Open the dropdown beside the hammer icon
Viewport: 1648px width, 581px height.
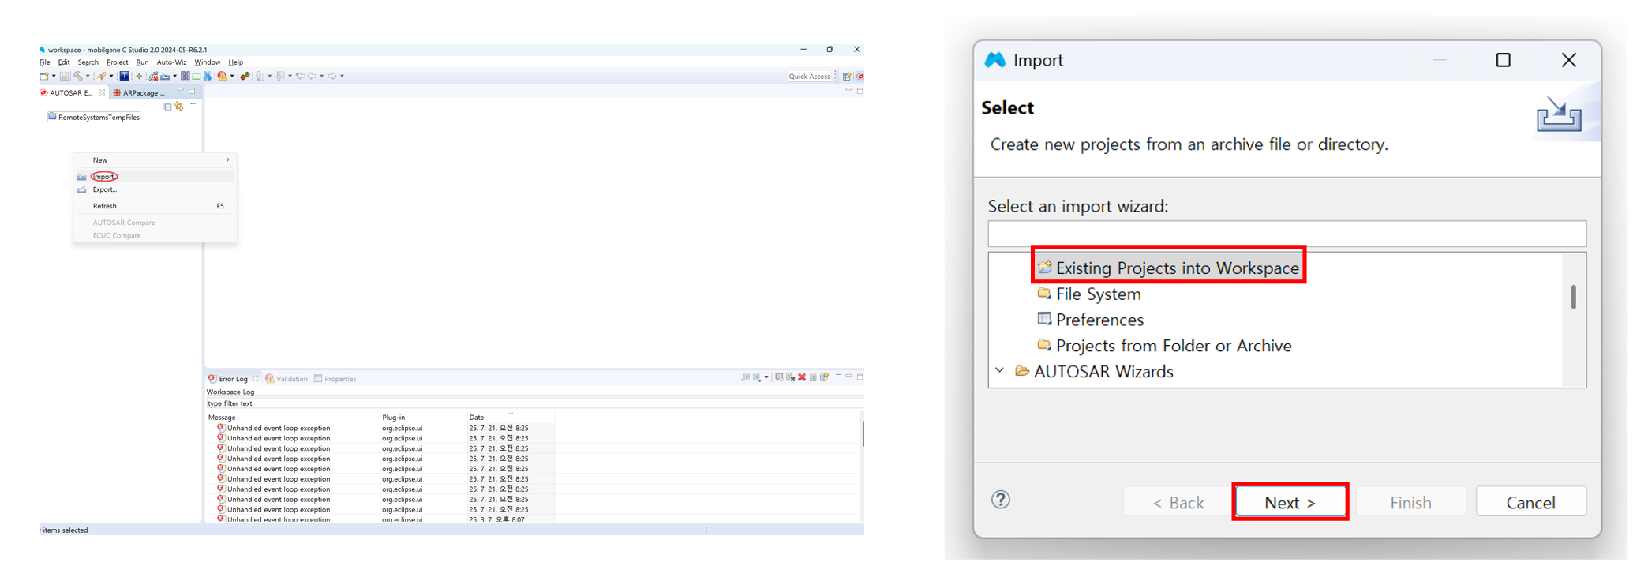coord(88,77)
